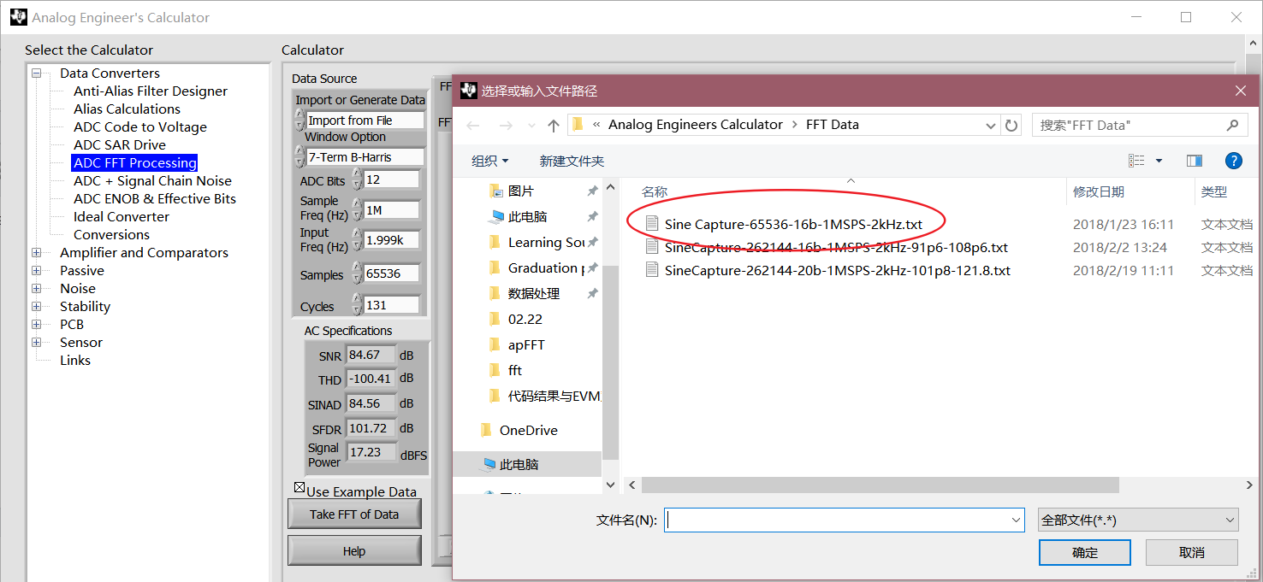Click Samples field showing 65536
1263x582 pixels.
click(391, 274)
